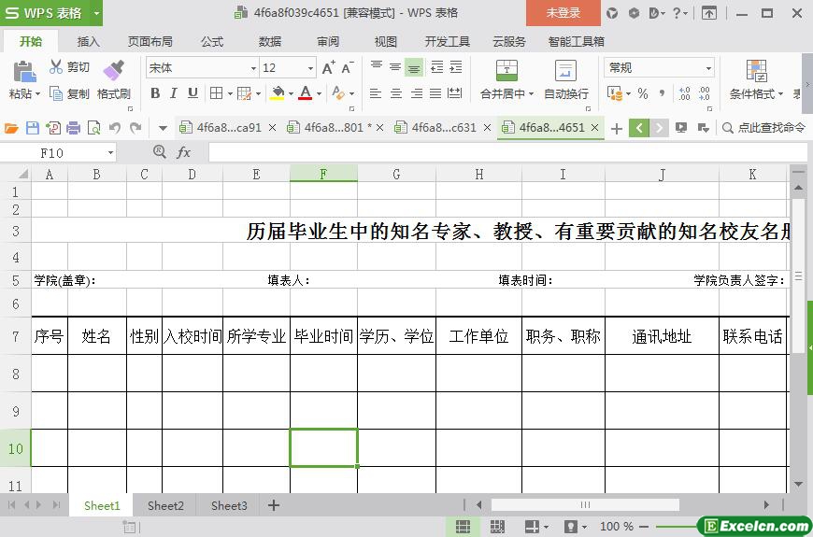Toggle Bold formatting
The width and height of the screenshot is (813, 537).
pyautogui.click(x=155, y=93)
